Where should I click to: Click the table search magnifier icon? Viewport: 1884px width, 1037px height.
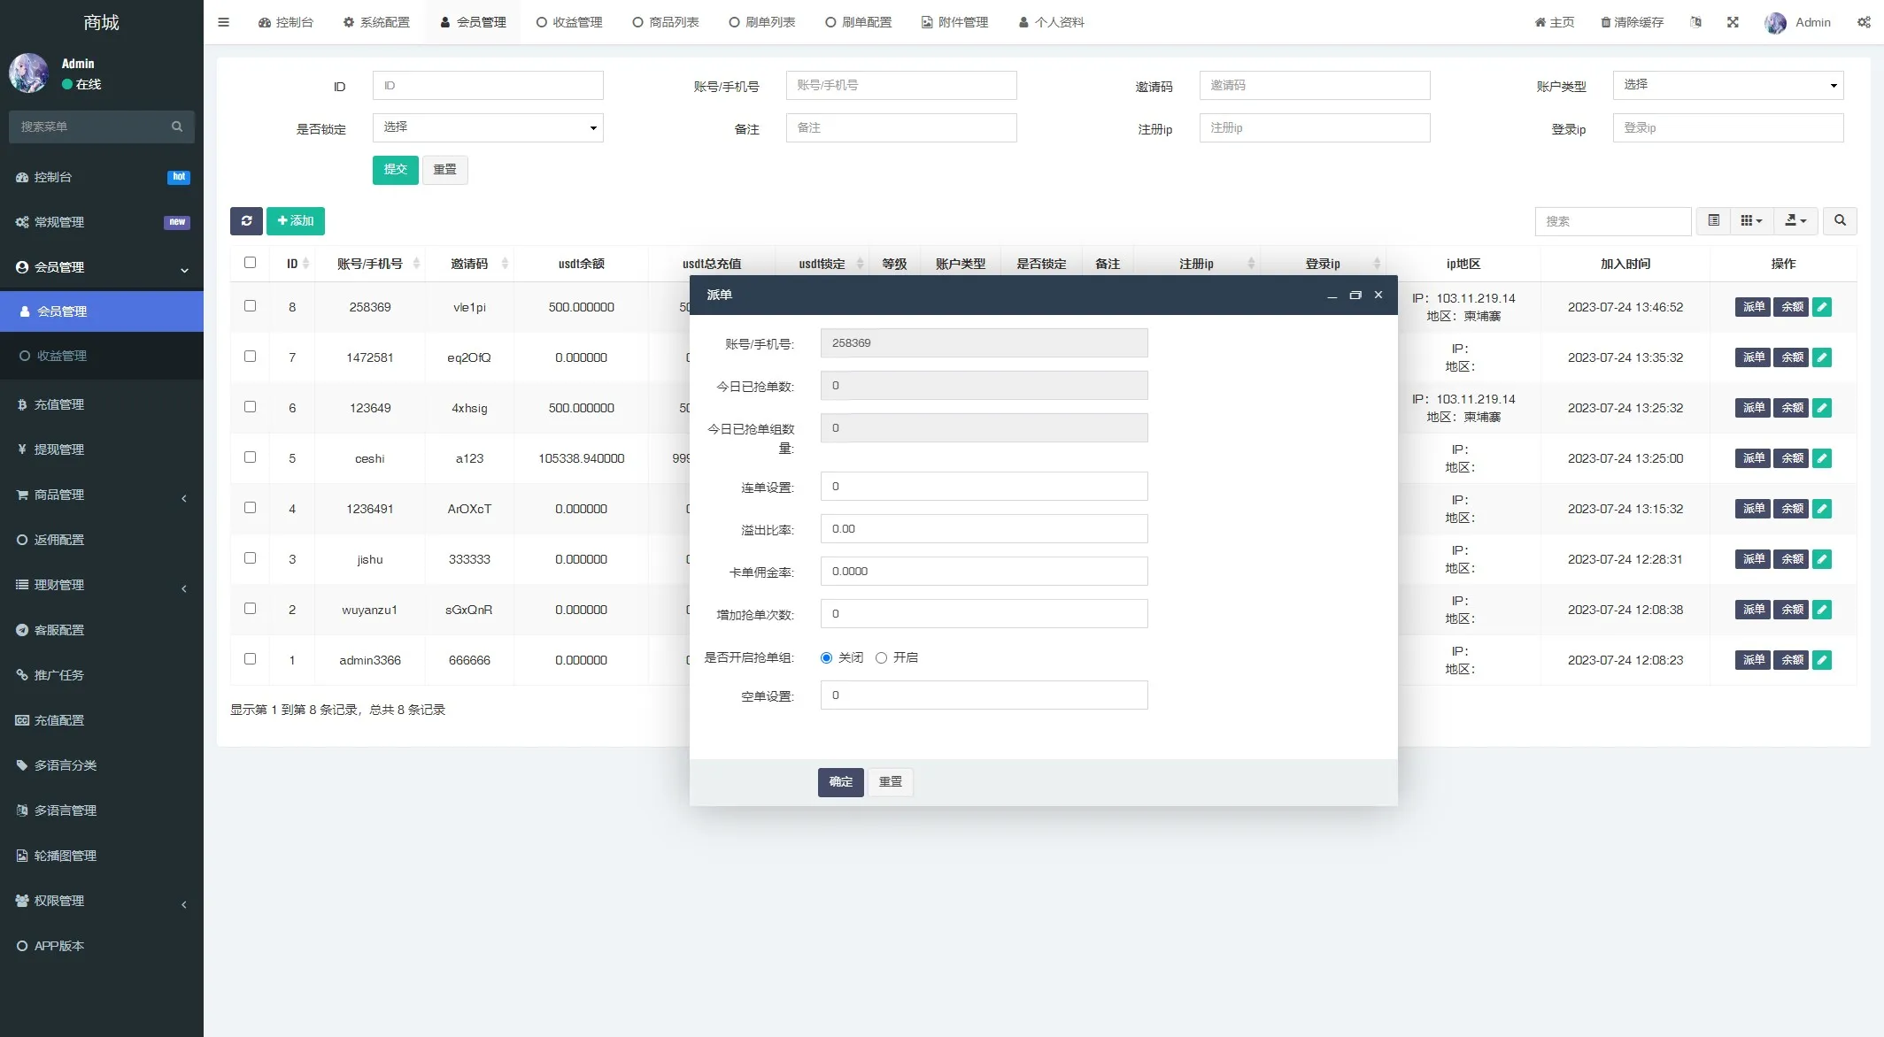(x=1840, y=221)
